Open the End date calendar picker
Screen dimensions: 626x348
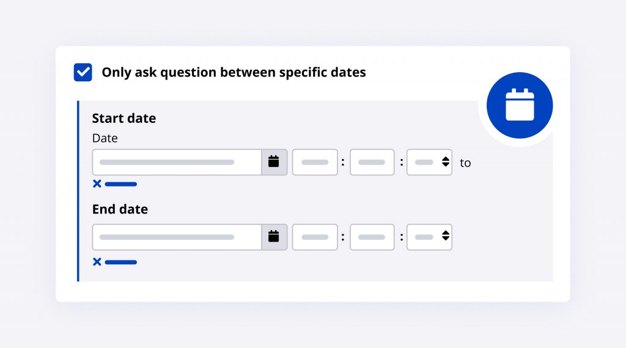click(x=274, y=237)
